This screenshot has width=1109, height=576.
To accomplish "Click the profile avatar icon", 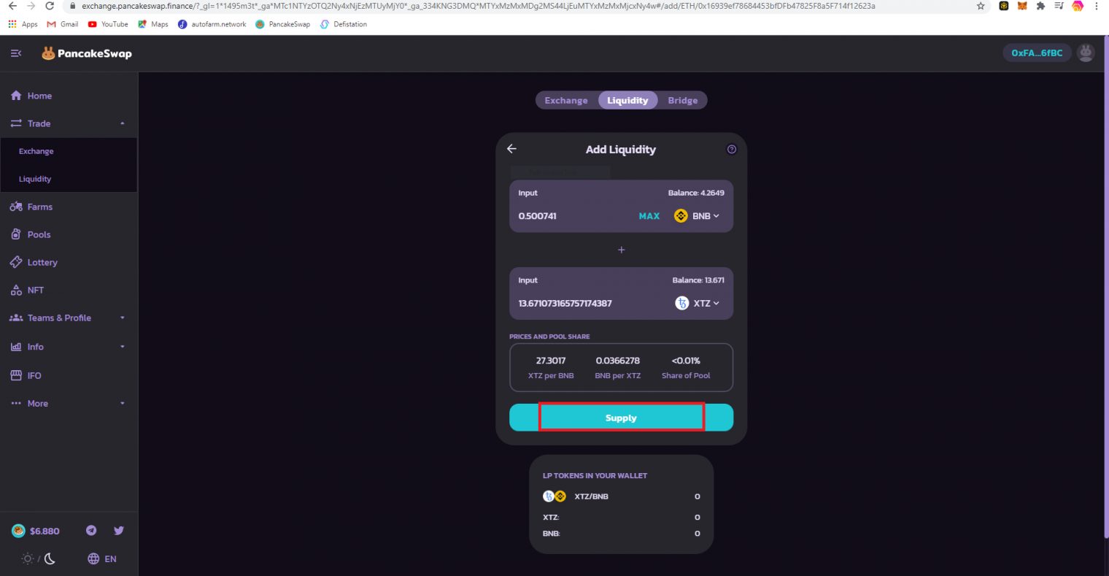I will 1086,53.
